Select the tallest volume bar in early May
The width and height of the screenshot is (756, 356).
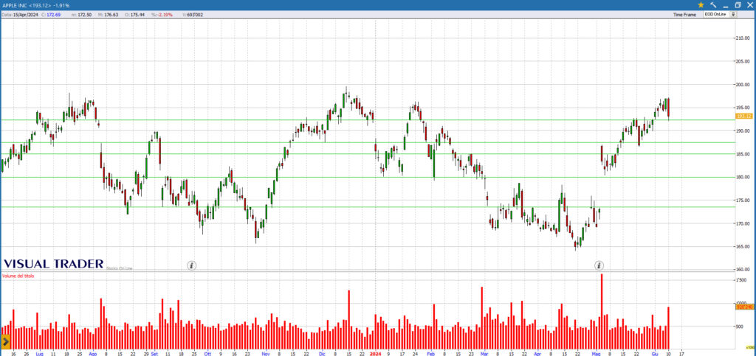click(x=602, y=311)
